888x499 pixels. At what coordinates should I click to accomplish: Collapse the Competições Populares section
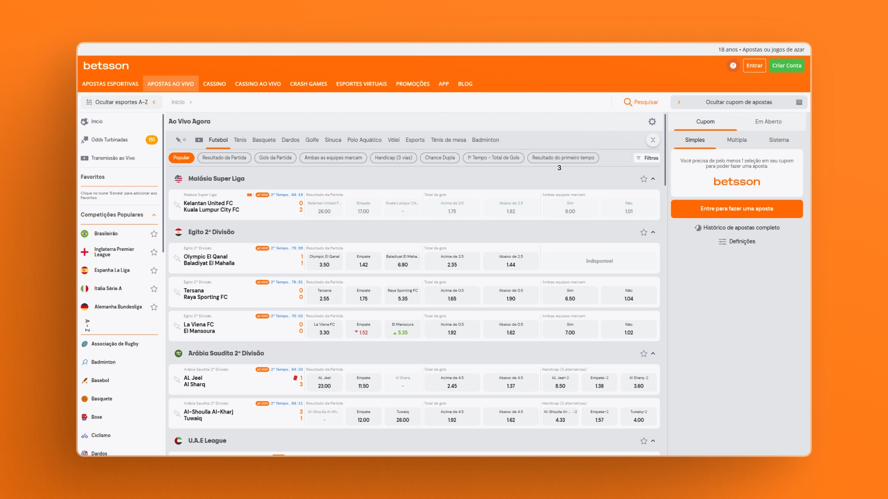point(154,215)
